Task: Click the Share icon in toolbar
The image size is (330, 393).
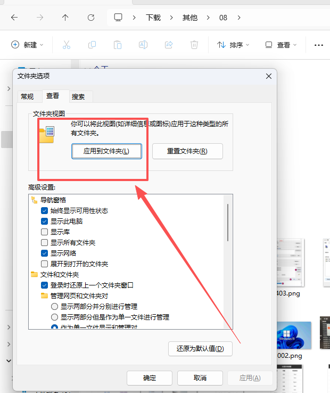Action: click(169, 45)
